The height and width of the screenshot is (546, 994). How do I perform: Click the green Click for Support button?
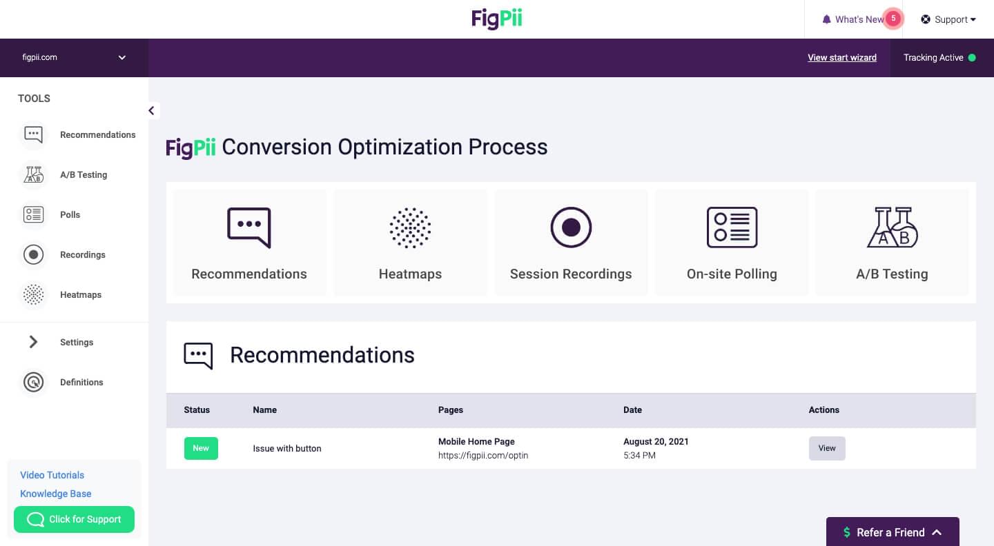pyautogui.click(x=74, y=520)
